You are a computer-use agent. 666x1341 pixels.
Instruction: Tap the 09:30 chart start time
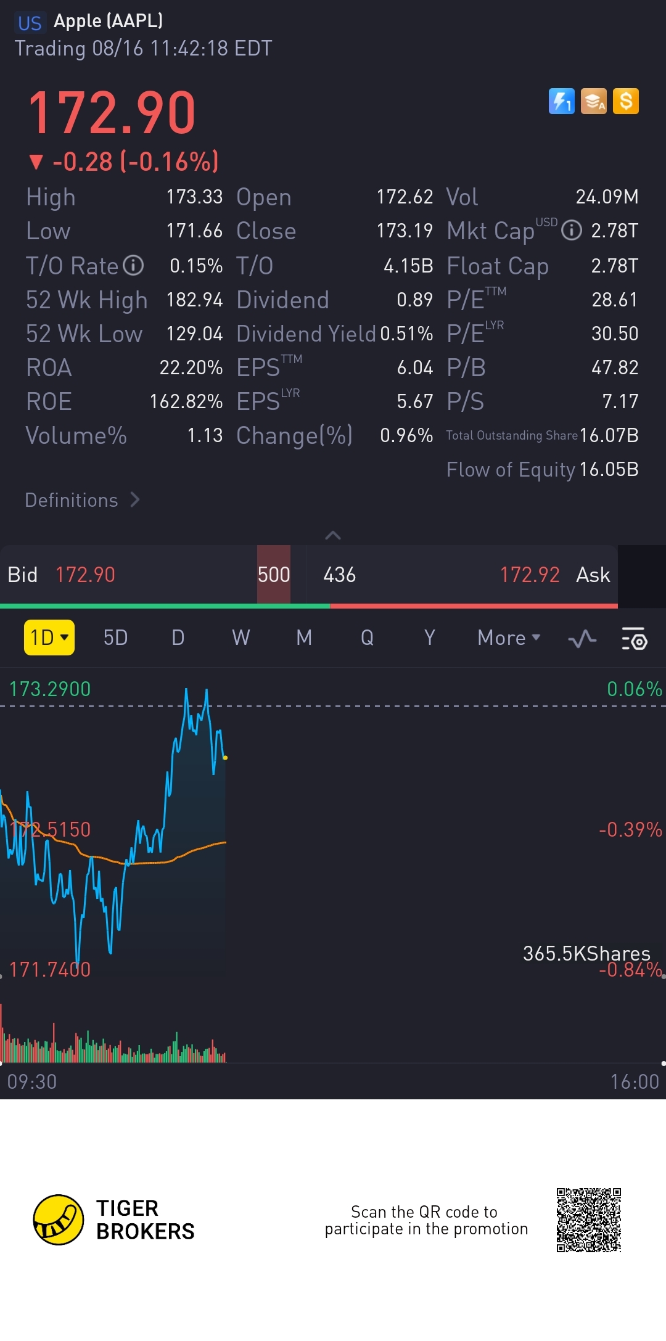pyautogui.click(x=32, y=1082)
